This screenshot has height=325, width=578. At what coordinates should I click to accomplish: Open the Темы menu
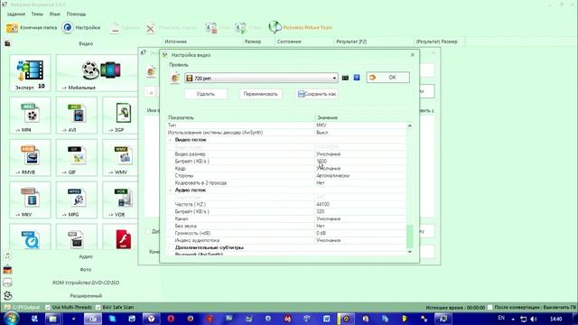coord(37,14)
